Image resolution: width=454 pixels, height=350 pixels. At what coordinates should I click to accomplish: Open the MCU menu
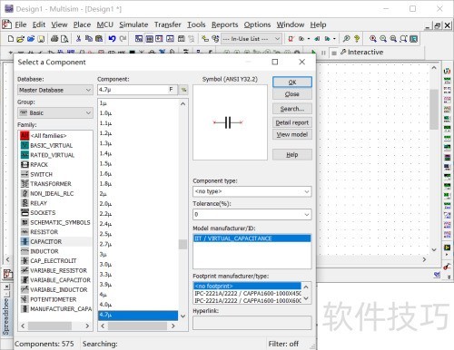click(x=104, y=24)
